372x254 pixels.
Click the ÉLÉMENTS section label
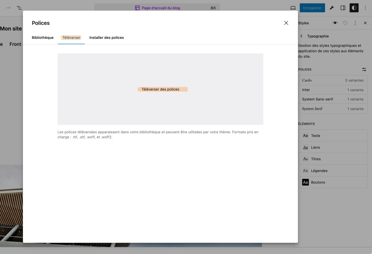pos(306,124)
